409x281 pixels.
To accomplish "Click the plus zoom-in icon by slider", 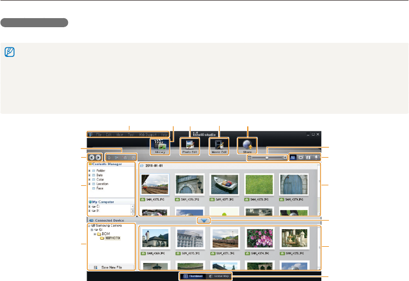I will 285,158.
